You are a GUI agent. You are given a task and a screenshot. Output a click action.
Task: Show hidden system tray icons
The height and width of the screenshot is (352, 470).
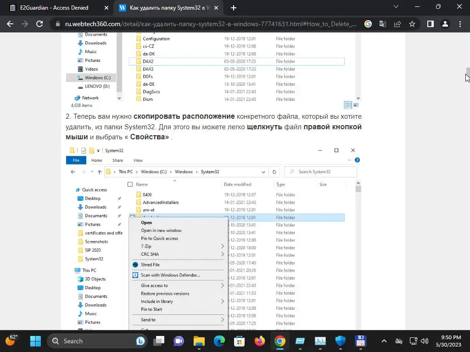coord(384,341)
